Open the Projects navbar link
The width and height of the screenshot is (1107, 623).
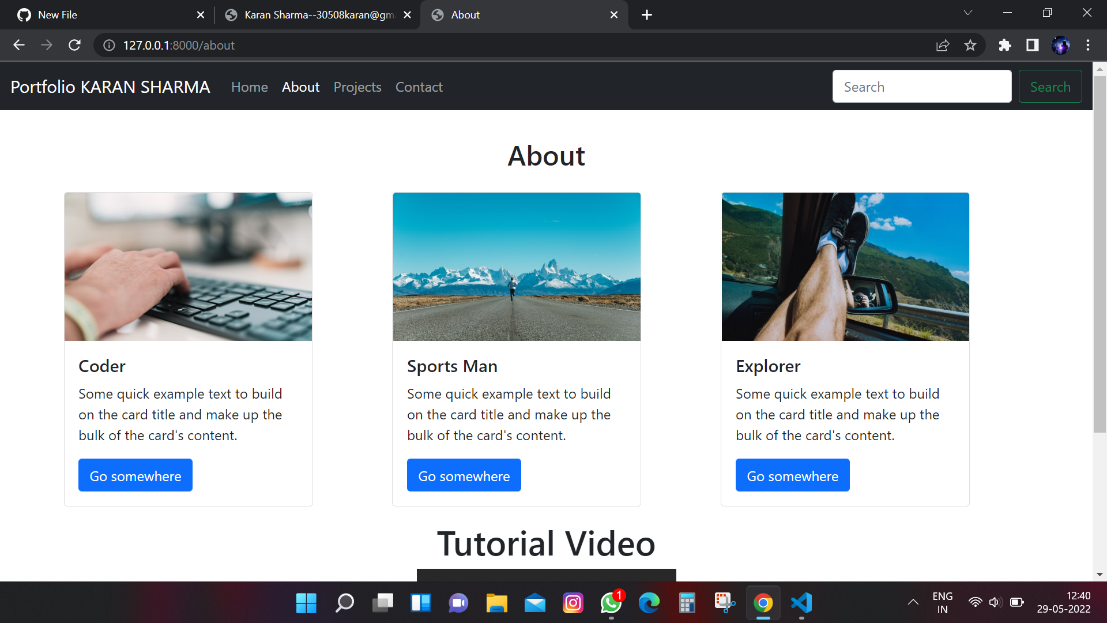click(x=357, y=87)
